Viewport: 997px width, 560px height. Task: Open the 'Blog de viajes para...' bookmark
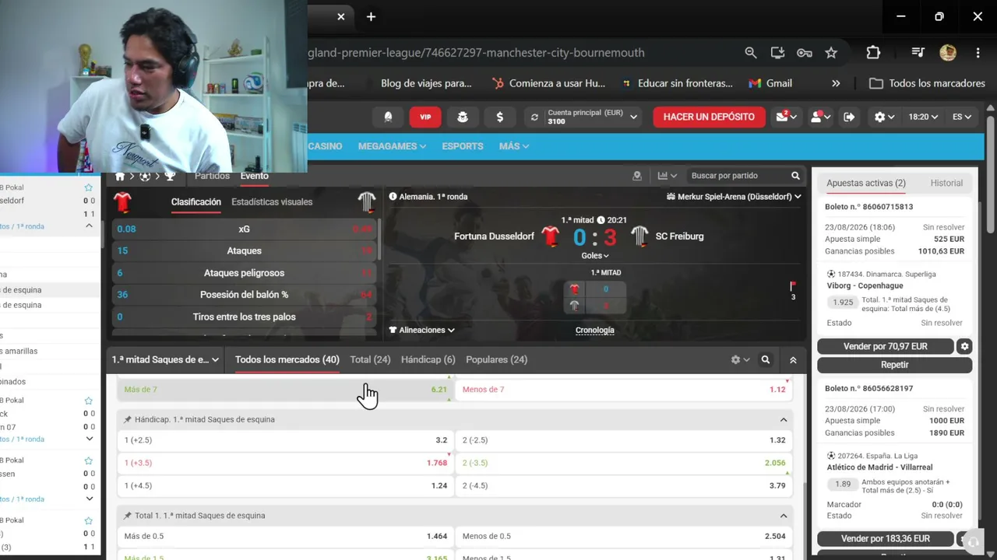pos(426,83)
